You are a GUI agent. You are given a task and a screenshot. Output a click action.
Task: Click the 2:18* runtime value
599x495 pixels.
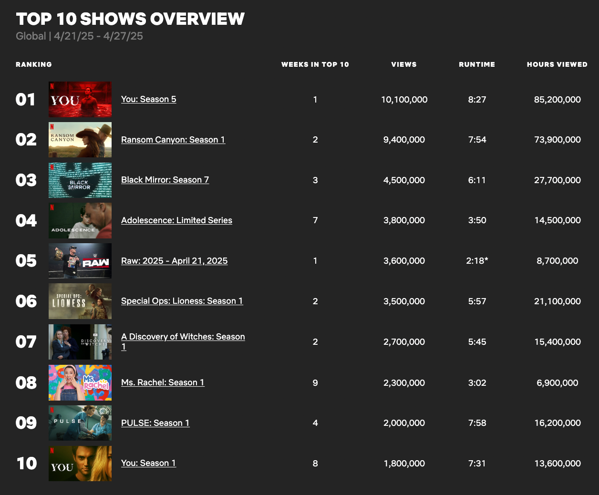(477, 261)
